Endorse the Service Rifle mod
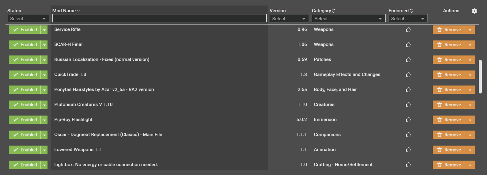 click(x=408, y=30)
